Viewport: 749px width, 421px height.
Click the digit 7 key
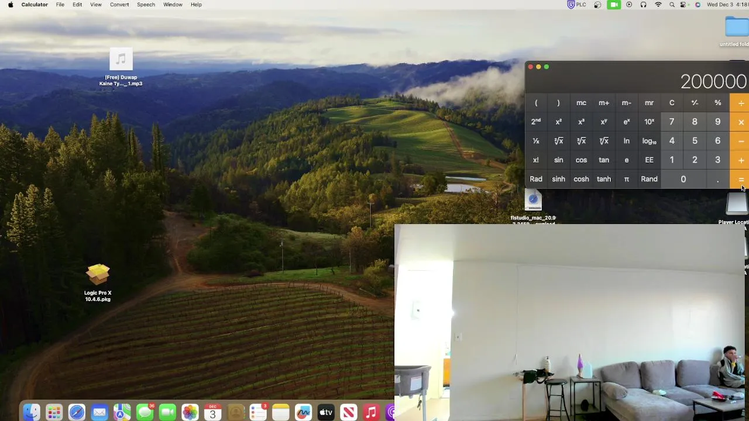coord(672,122)
